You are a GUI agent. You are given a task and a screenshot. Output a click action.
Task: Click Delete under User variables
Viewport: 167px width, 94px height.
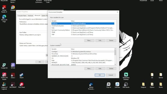click(111, 40)
